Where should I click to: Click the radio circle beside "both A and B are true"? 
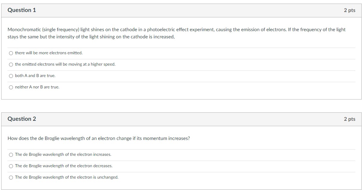pos(11,76)
